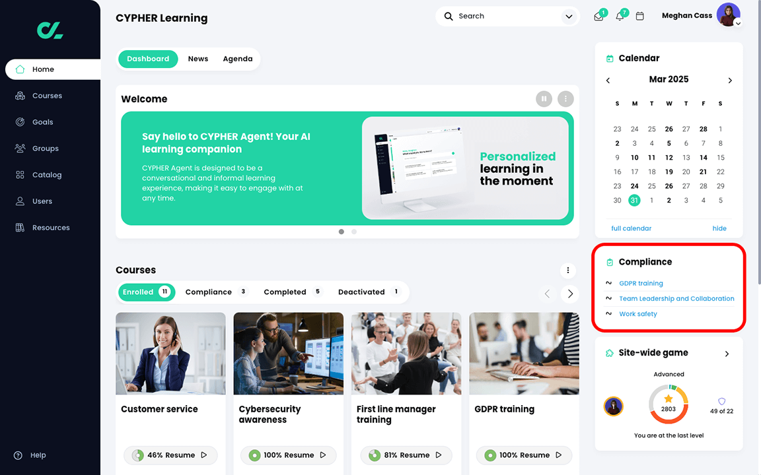This screenshot has width=761, height=475.
Task: Click the 49 of 22 badges icon
Action: point(721,401)
